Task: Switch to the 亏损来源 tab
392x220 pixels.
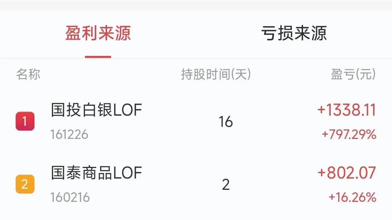Action: [x=294, y=33]
